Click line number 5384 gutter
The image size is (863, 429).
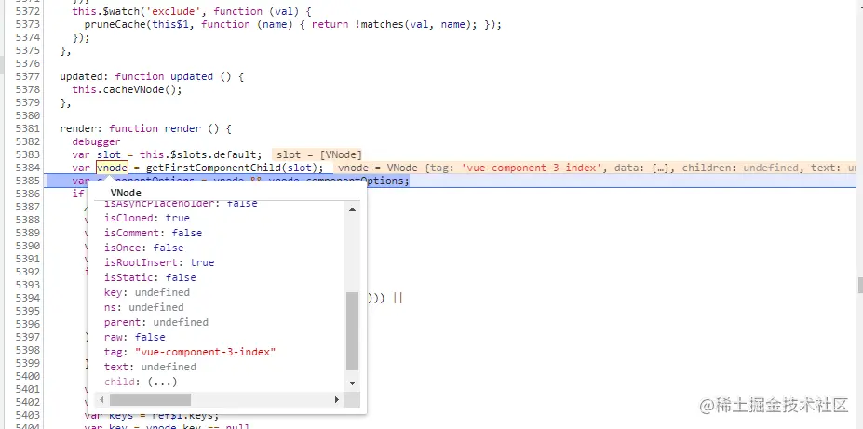[x=28, y=168]
